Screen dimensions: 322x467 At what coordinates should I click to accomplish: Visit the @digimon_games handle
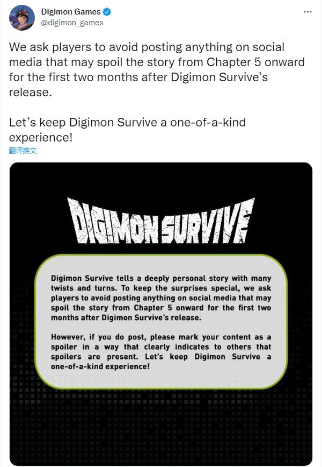point(72,23)
